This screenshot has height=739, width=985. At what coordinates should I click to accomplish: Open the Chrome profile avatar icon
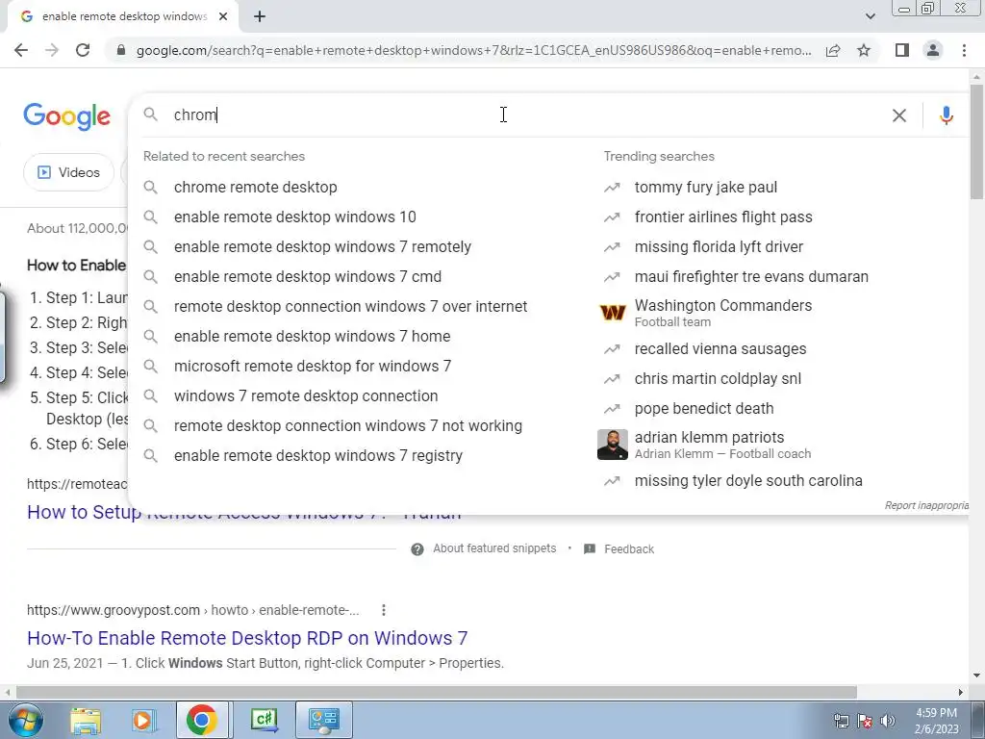point(933,50)
